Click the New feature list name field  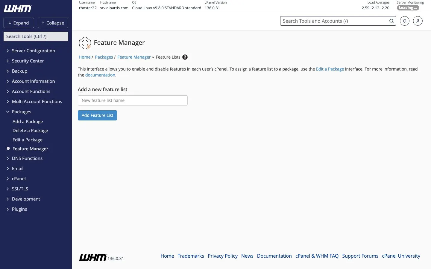pyautogui.click(x=133, y=100)
